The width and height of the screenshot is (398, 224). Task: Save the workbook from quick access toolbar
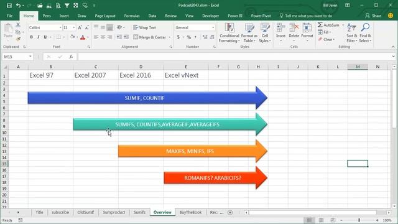click(9, 6)
